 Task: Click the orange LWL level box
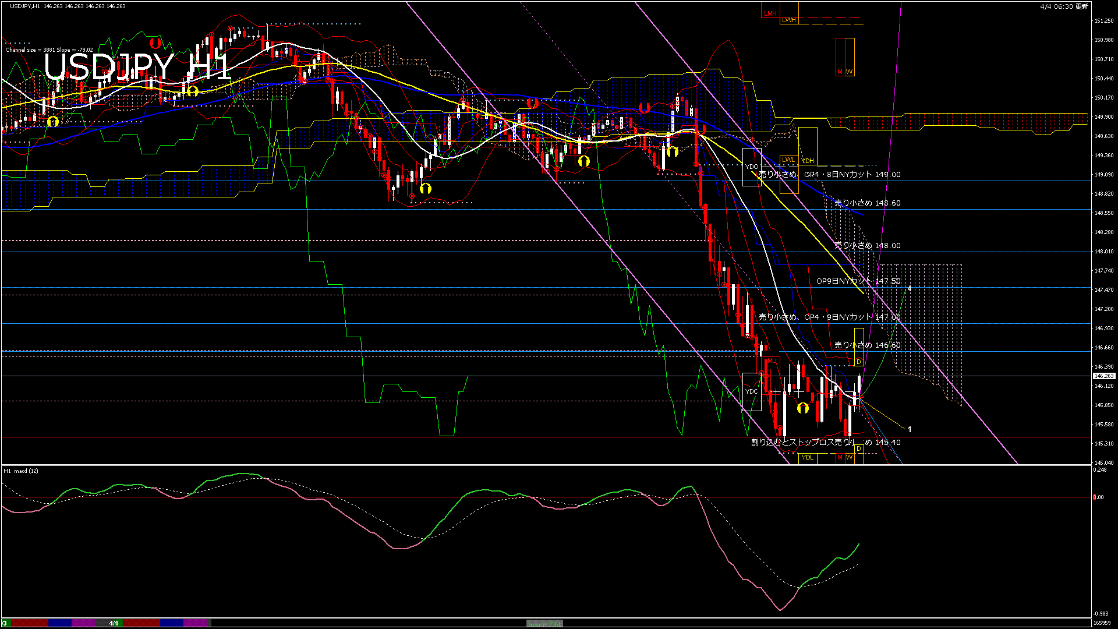788,160
